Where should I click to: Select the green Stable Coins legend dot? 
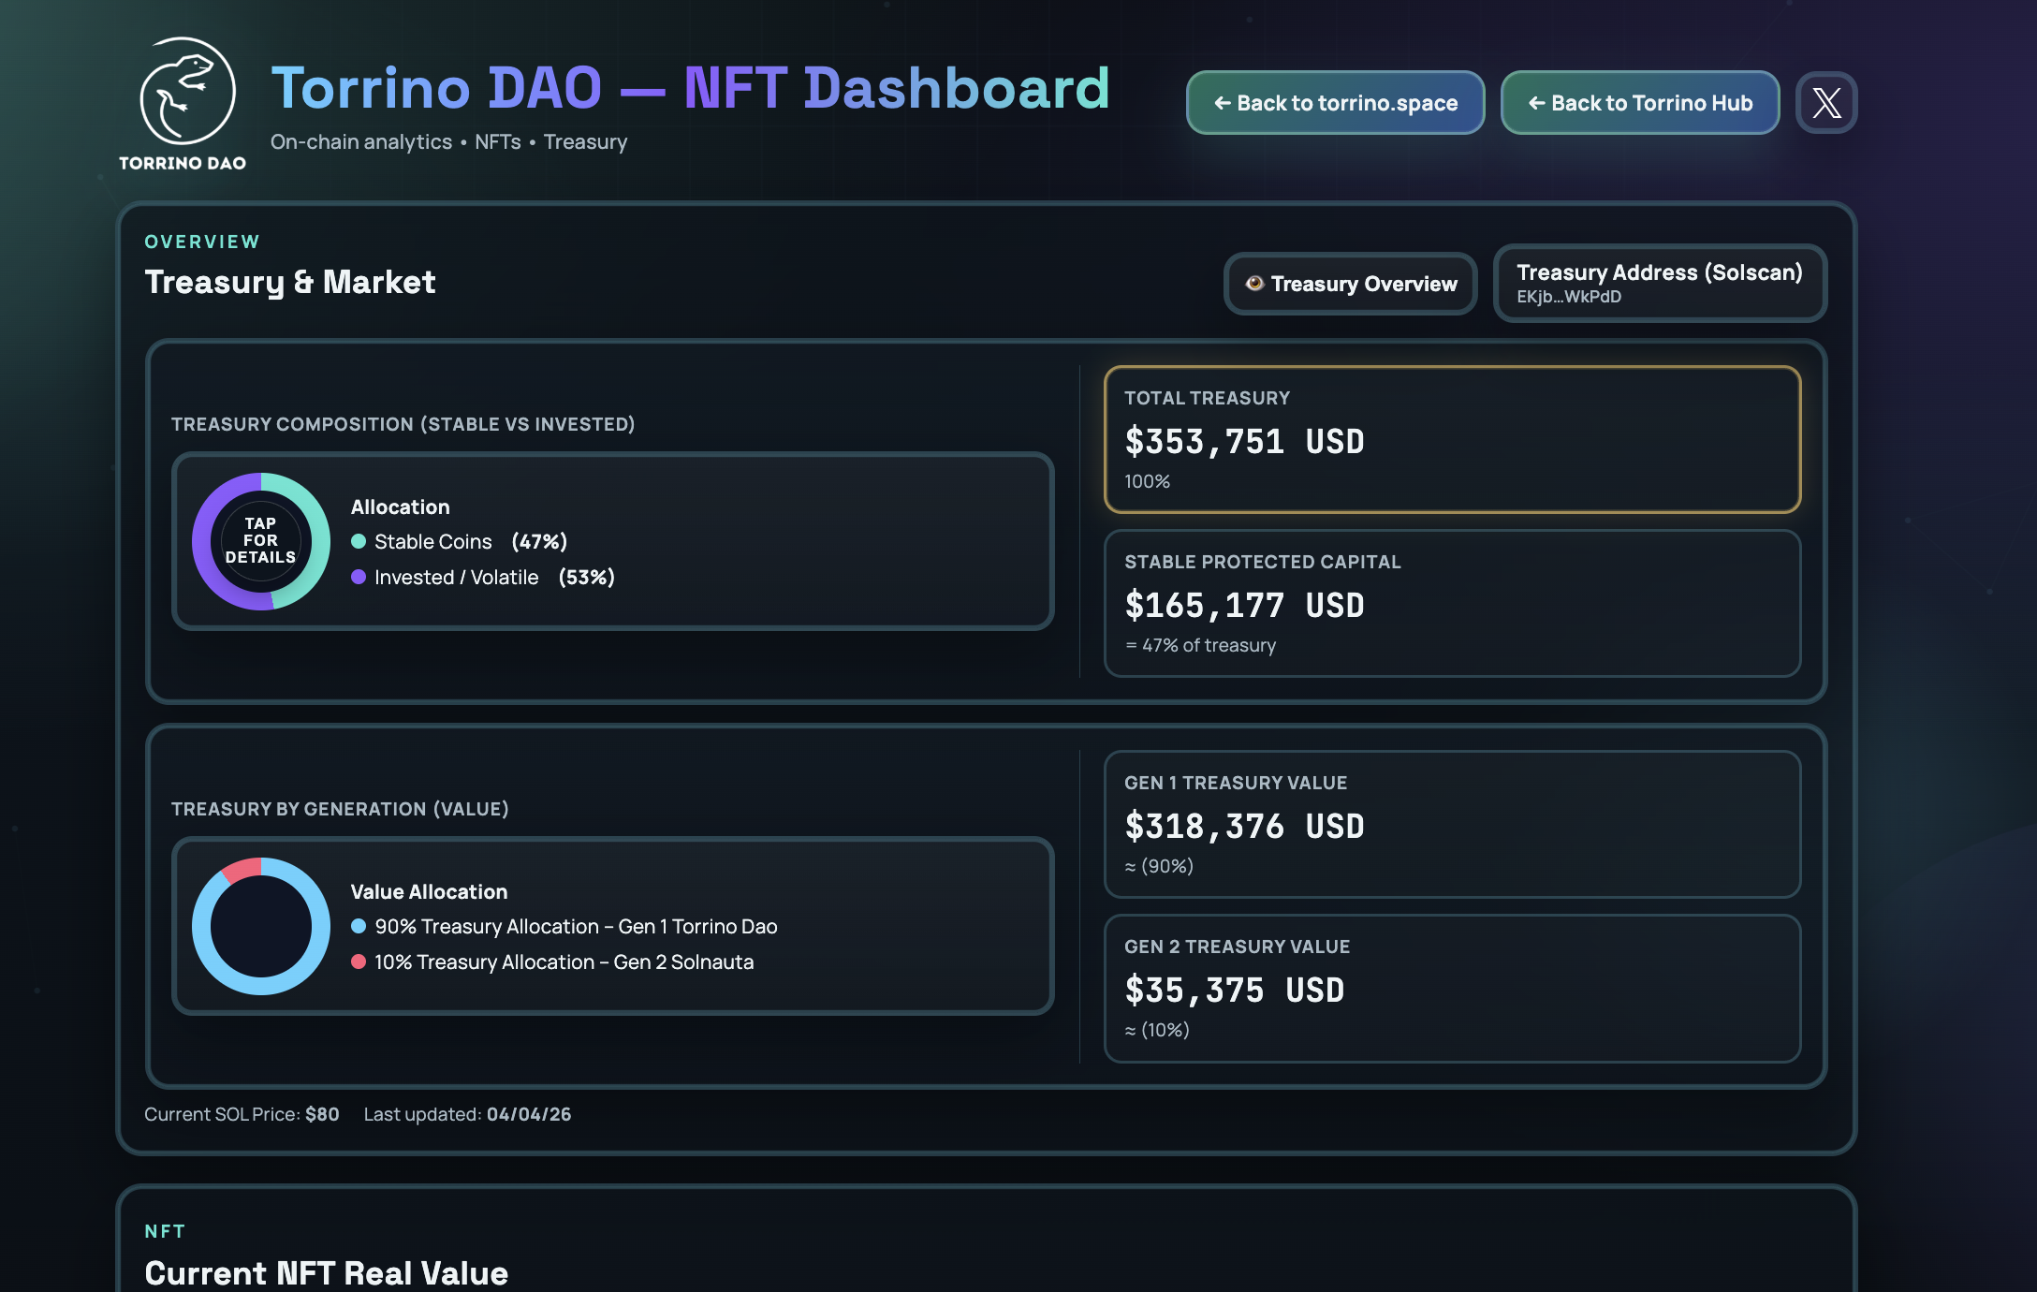[359, 541]
